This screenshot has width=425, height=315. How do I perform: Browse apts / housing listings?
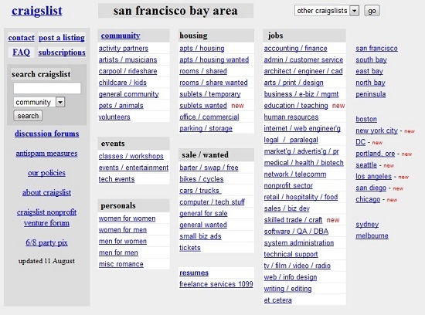[x=202, y=48]
